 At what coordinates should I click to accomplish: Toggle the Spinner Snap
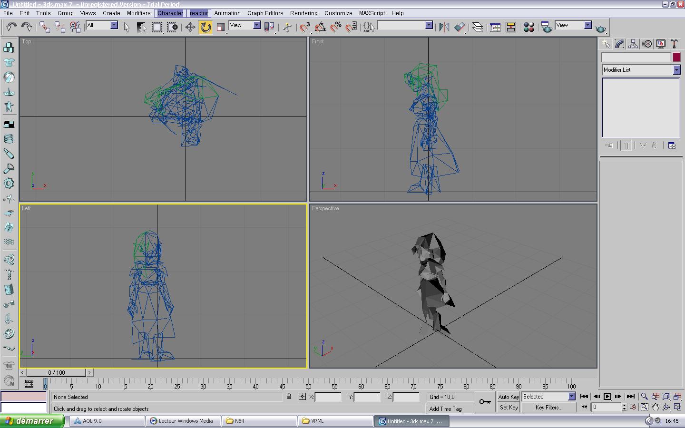point(351,27)
